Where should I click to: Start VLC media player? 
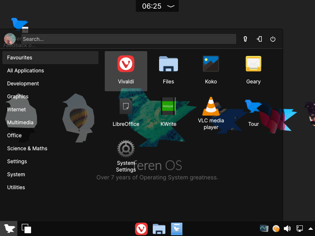tap(211, 113)
